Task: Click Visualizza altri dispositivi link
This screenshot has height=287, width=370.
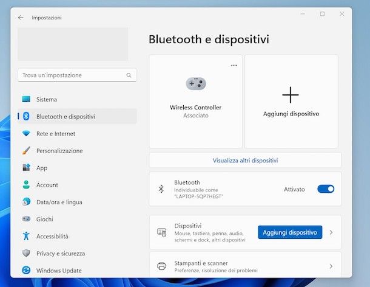Action: pos(245,161)
